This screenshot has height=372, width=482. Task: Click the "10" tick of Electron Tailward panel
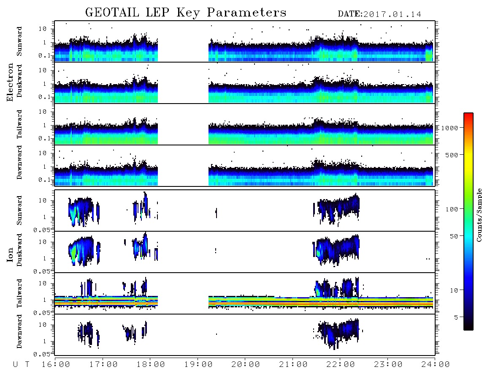(43, 112)
